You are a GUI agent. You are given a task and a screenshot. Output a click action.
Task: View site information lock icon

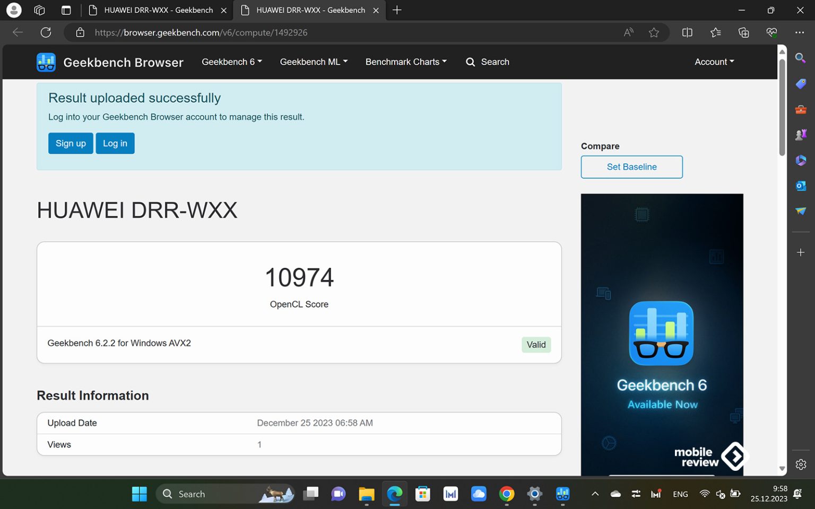(80, 32)
